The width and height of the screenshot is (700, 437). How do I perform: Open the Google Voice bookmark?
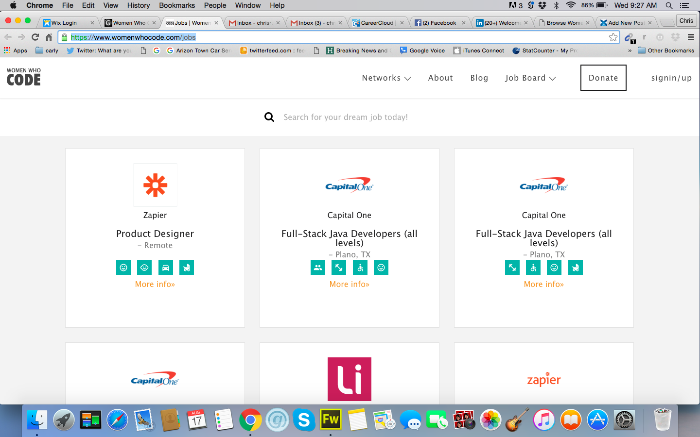point(422,50)
